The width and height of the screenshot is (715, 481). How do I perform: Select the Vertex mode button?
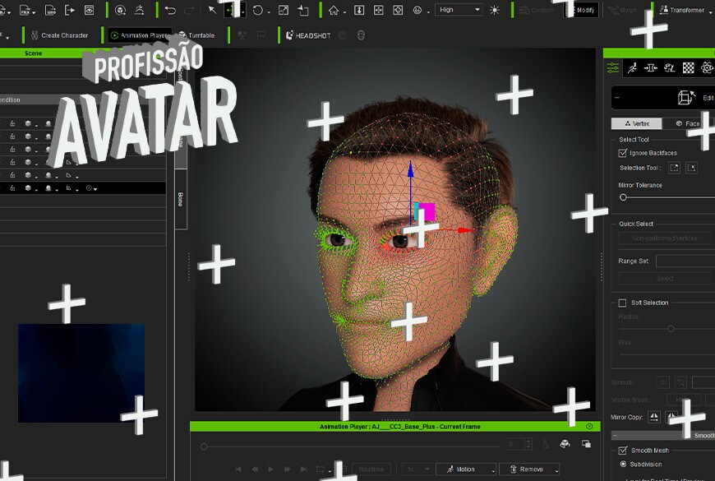point(637,123)
